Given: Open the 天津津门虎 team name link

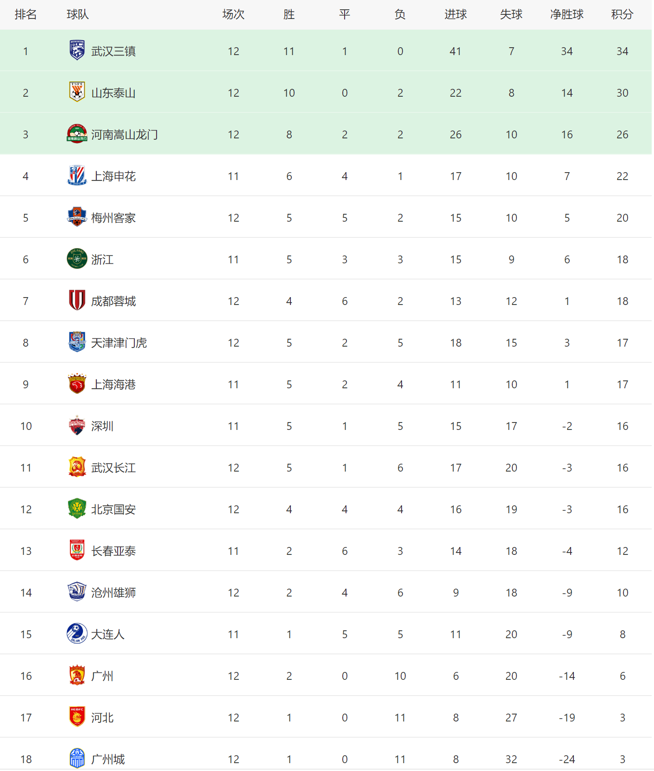Looking at the screenshot, I should tap(119, 343).
